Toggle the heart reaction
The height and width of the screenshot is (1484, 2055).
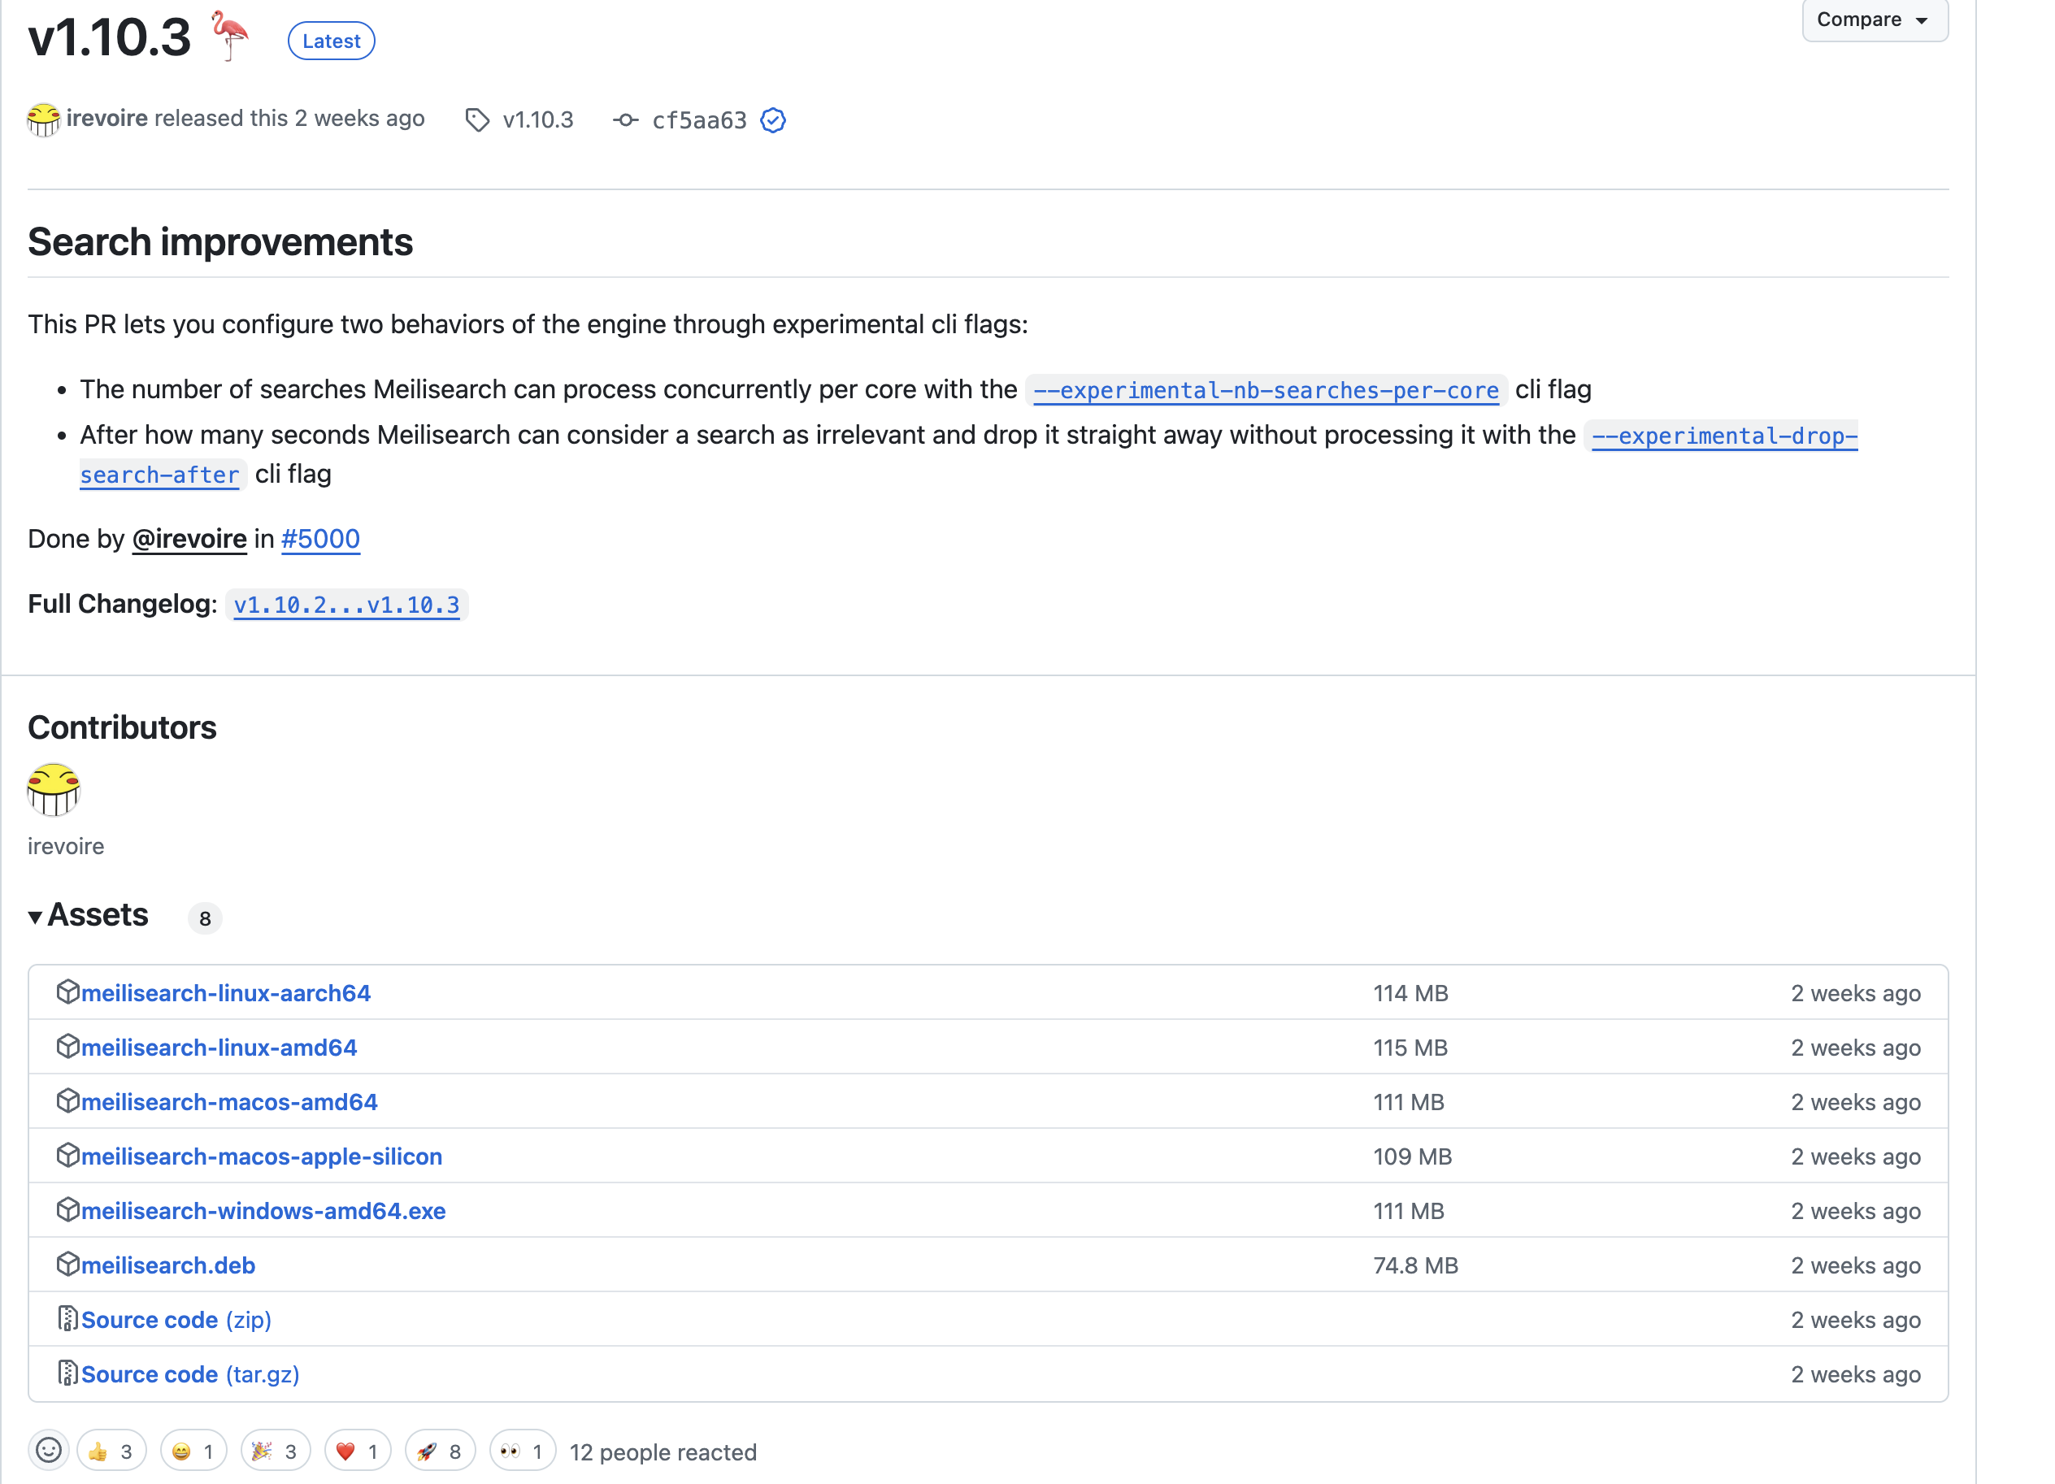point(357,1451)
